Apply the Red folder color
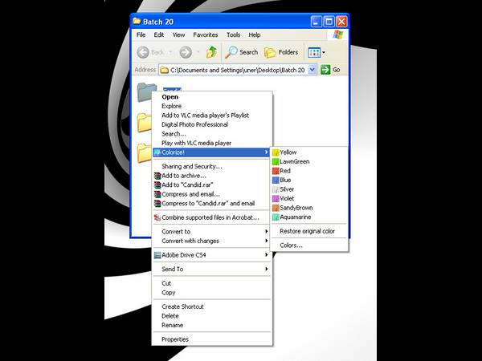The image size is (482, 361). pyautogui.click(x=285, y=171)
